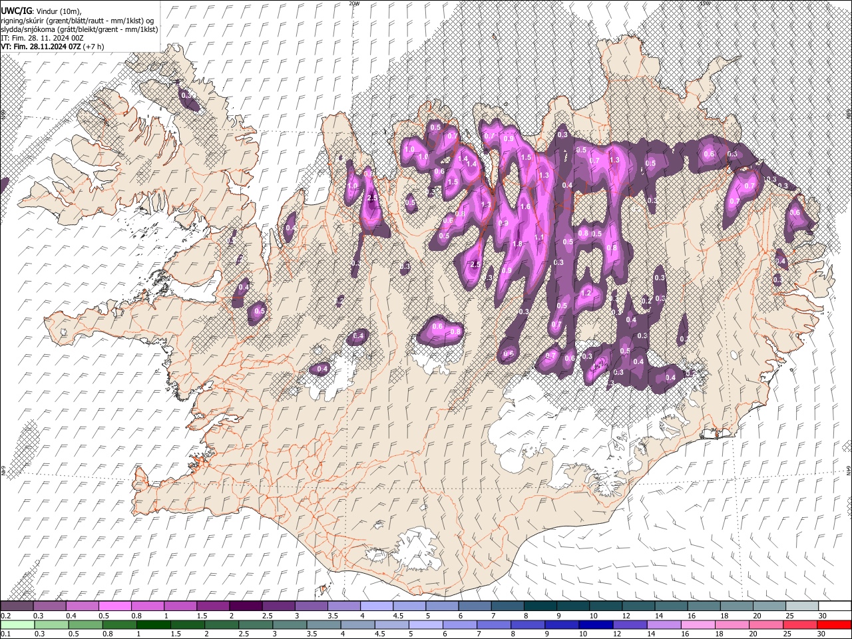Screen dimensions: 852x639
Task: Click the 1.5 swatch on the snow/sleet scale
Action: coord(213,606)
